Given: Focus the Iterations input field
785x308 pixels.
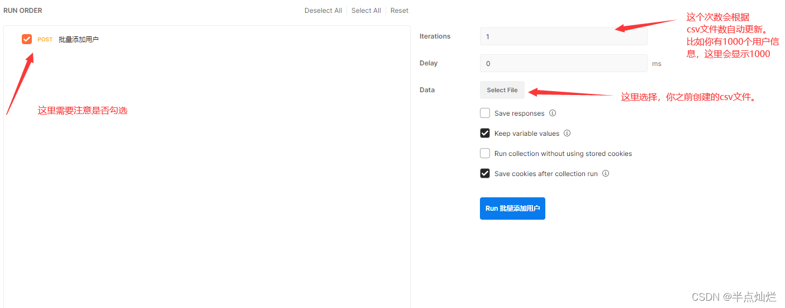Looking at the screenshot, I should (563, 36).
